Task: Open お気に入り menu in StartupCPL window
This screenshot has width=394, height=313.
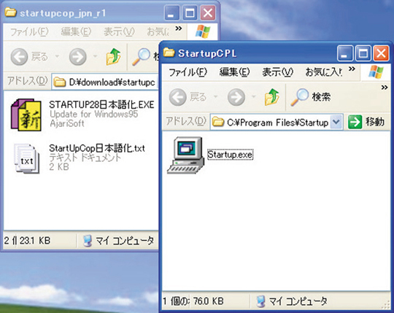Action: tap(324, 72)
